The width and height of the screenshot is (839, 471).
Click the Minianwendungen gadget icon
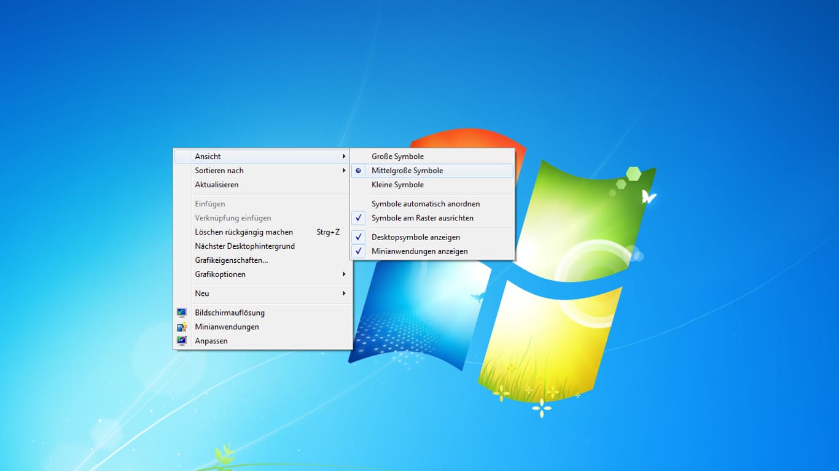click(x=182, y=327)
